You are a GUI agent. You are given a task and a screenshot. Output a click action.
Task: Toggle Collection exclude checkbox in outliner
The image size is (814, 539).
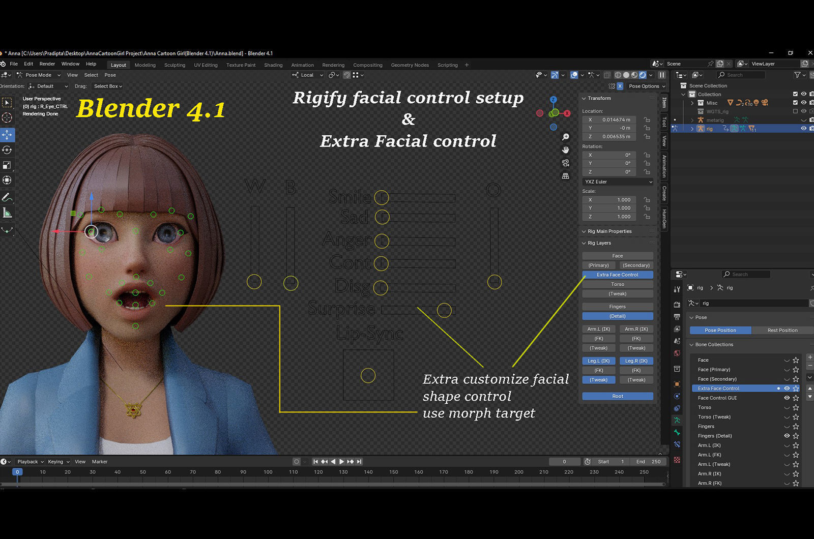[795, 94]
